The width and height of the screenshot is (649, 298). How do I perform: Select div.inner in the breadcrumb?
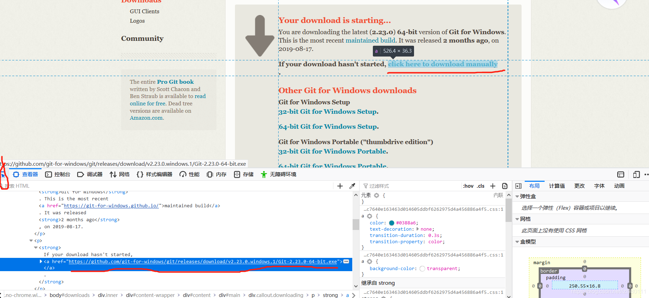[x=108, y=295]
